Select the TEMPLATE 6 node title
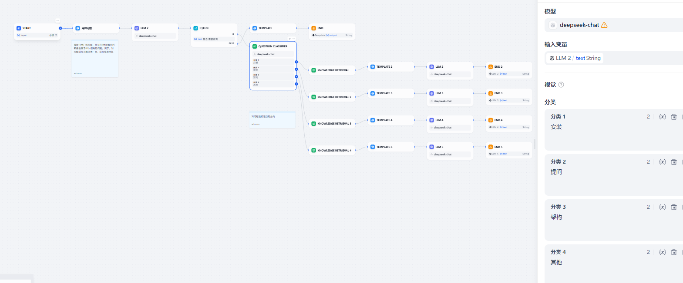The image size is (683, 283). click(384, 147)
